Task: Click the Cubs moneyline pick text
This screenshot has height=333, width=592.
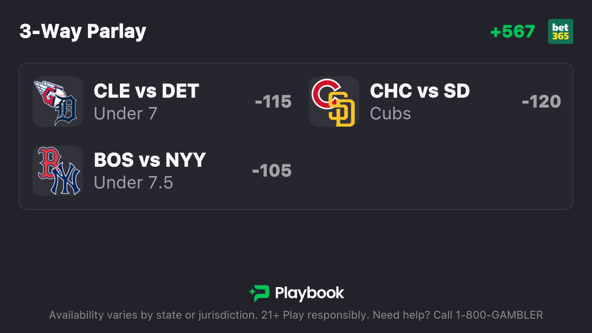Action: coord(390,114)
